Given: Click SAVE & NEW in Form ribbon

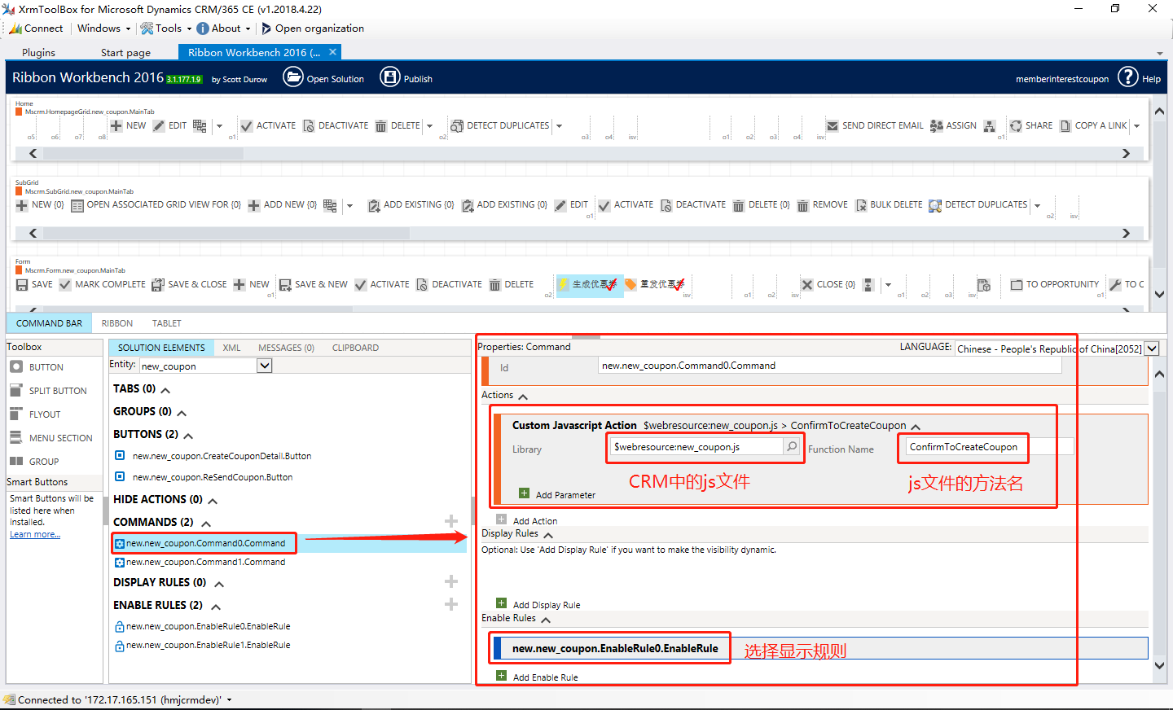Looking at the screenshot, I should pyautogui.click(x=313, y=285).
